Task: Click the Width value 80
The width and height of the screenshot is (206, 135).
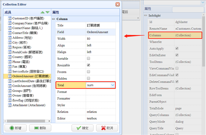Action: [x=88, y=39]
